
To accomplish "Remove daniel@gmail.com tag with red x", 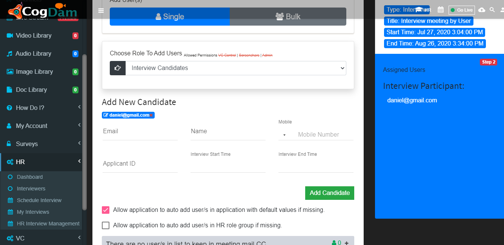I will click(151, 115).
